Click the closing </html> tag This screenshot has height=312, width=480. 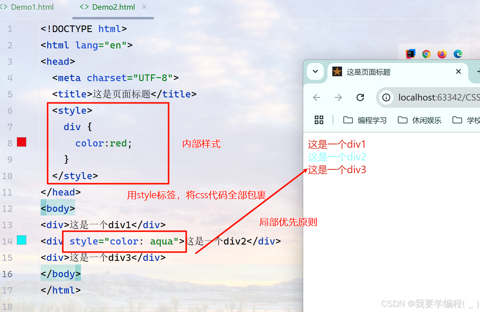61,291
